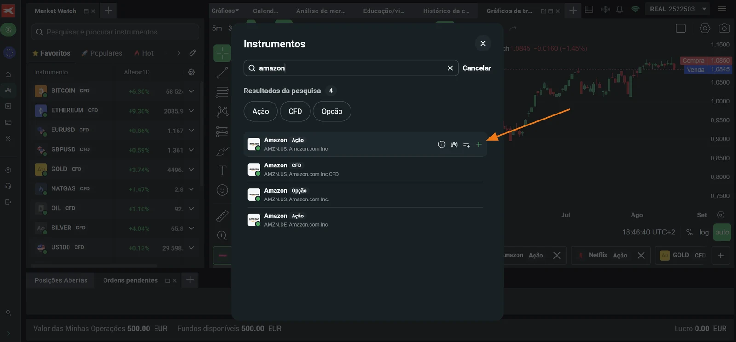
Task: Select the trend line drawing tool
Action: (x=222, y=73)
